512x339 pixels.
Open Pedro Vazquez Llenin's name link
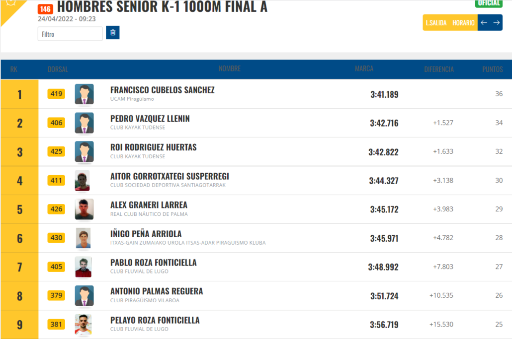150,119
